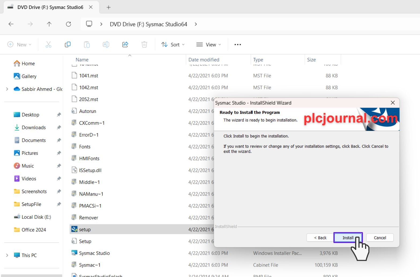
Task: Sort files by Type column header
Action: pyautogui.click(x=258, y=60)
